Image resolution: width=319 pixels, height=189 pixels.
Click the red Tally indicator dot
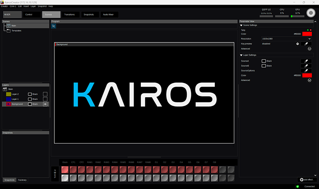[x=310, y=30]
